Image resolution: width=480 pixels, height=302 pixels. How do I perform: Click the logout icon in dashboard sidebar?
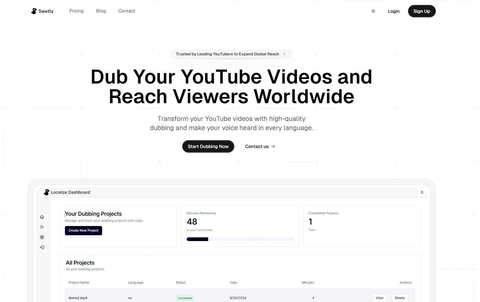click(x=42, y=247)
